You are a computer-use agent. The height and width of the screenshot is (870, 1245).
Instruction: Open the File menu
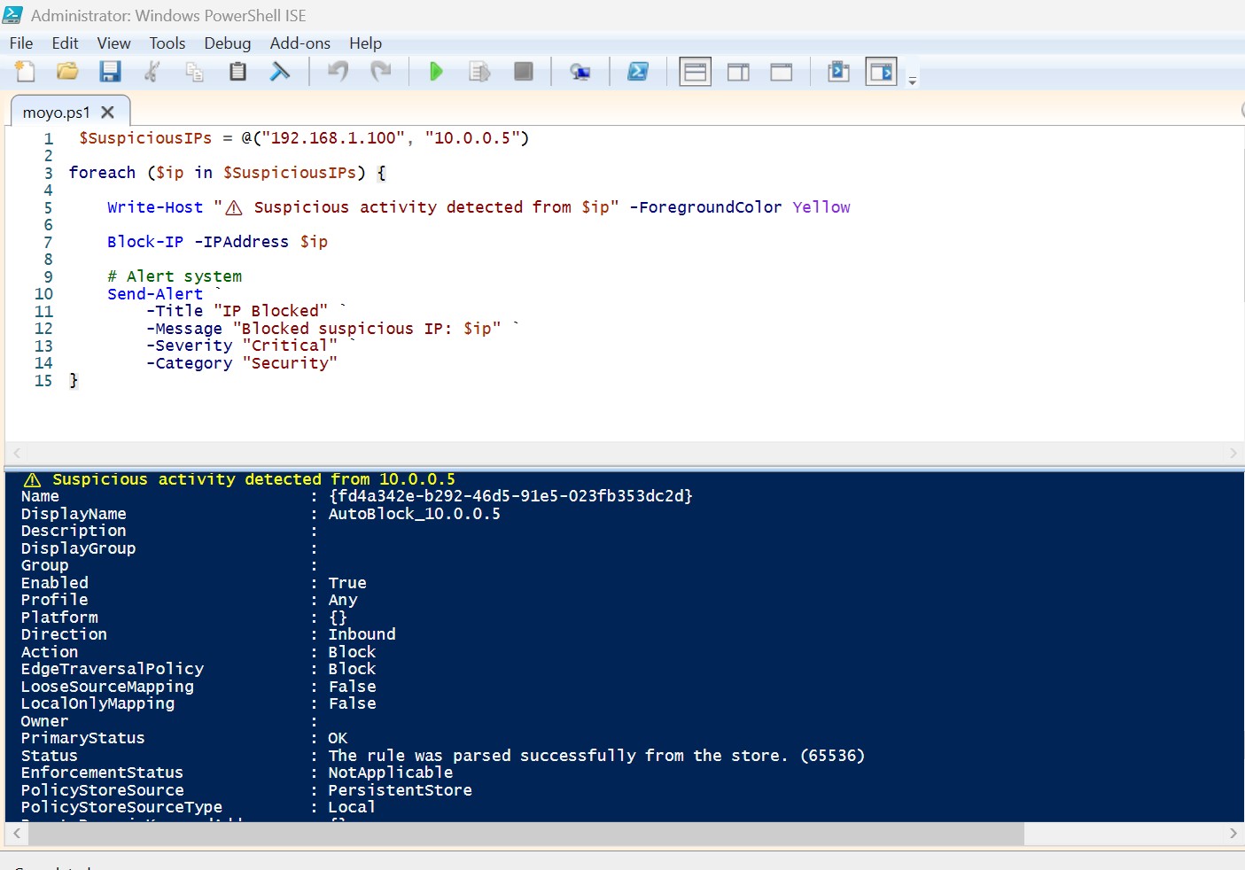[21, 43]
